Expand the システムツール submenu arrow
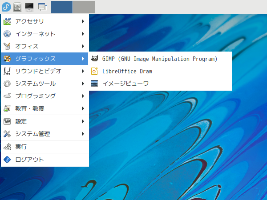 83,84
